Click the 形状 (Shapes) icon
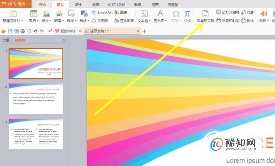The width and height of the screenshot is (275, 166). pos(84,14)
